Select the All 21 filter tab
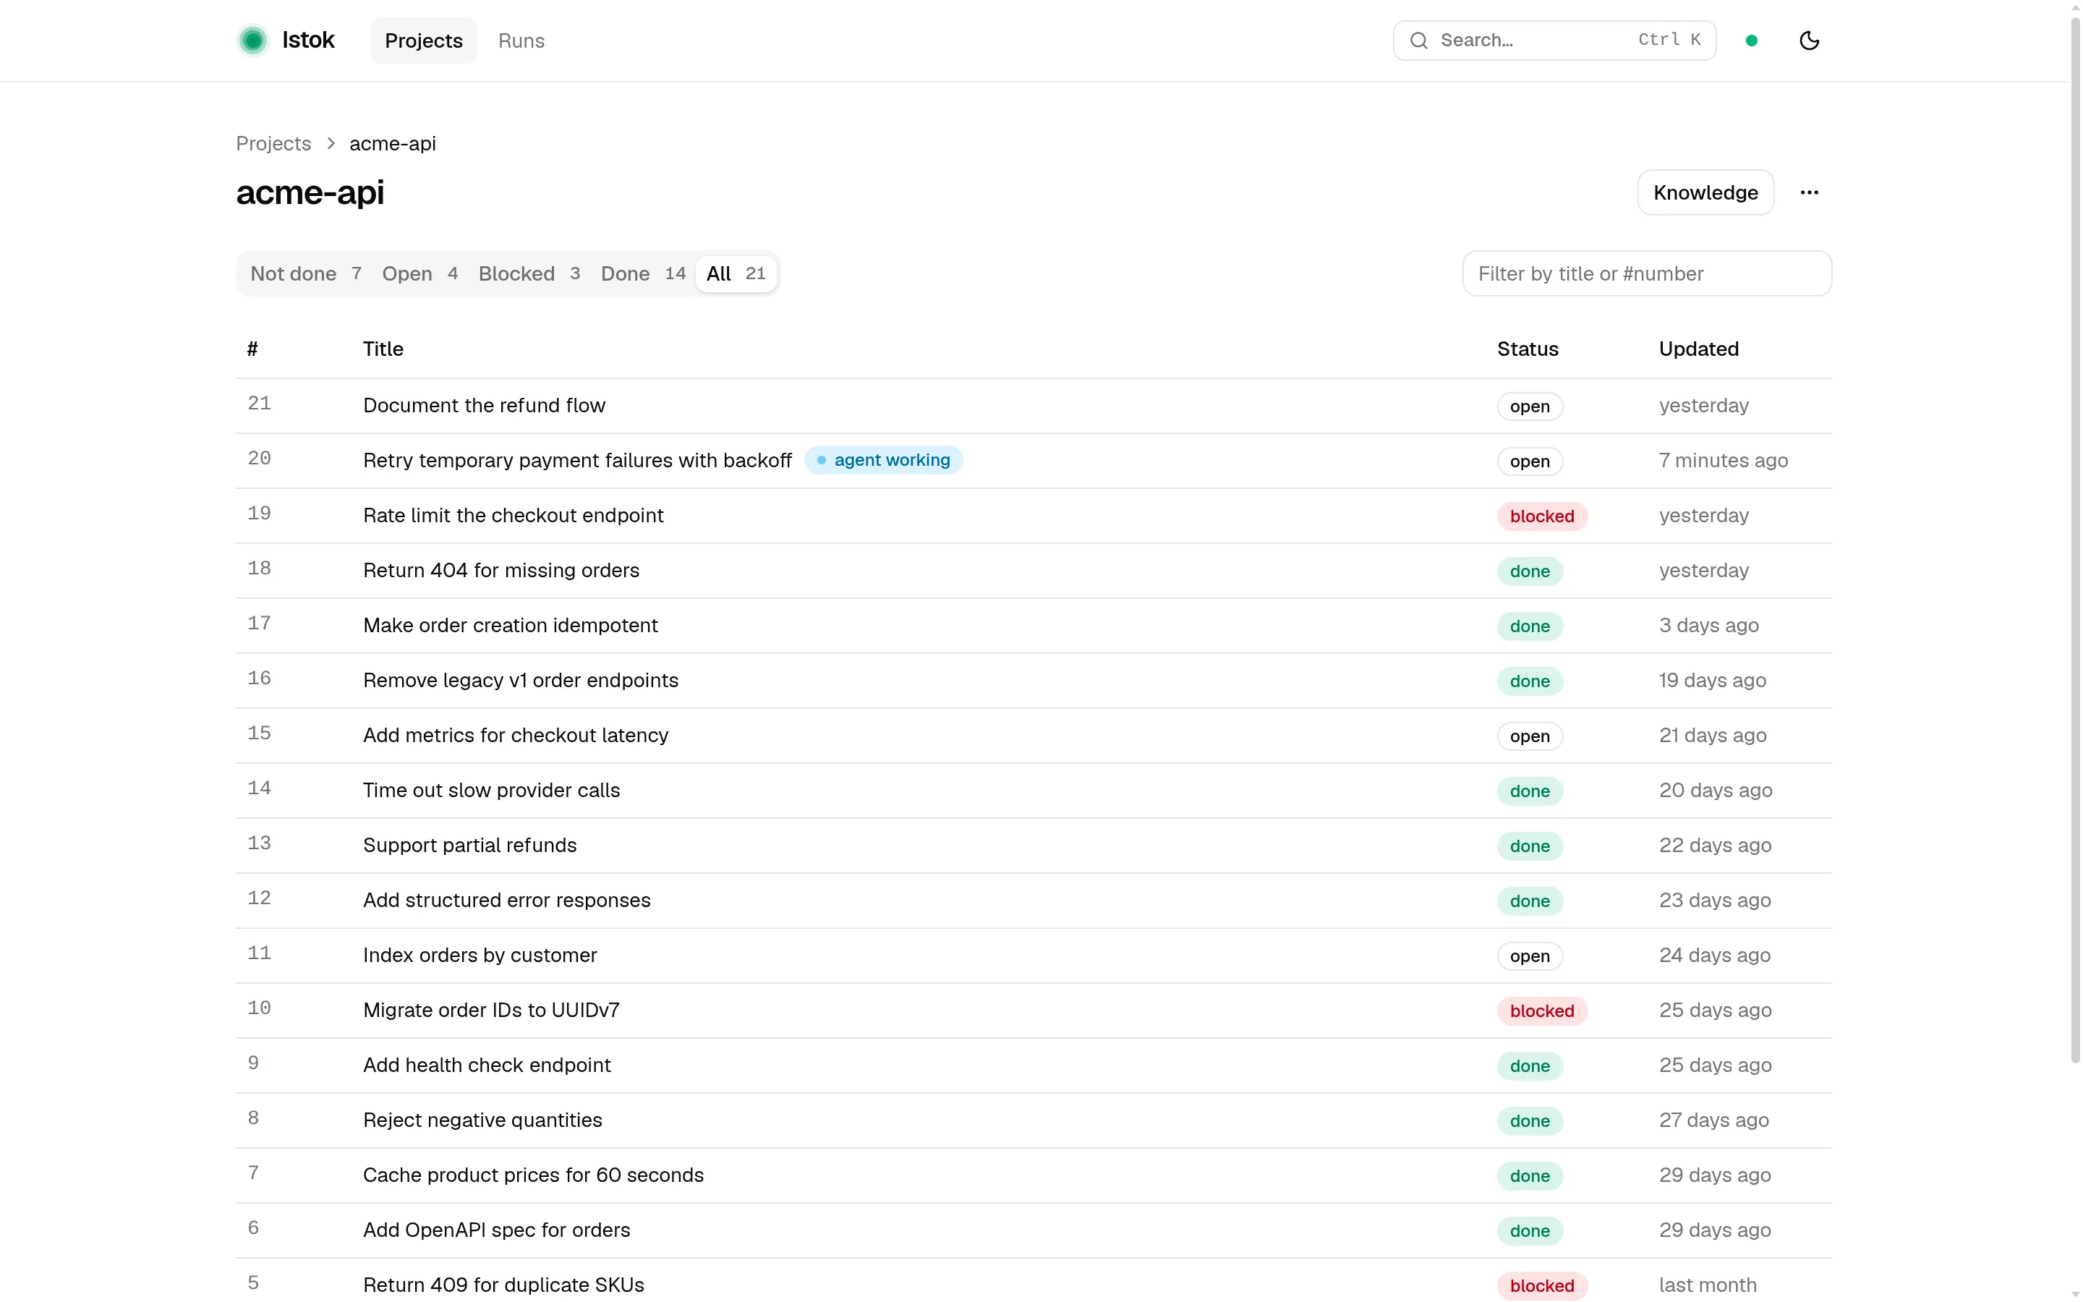Viewport: 2083px width, 1302px height. (736, 274)
